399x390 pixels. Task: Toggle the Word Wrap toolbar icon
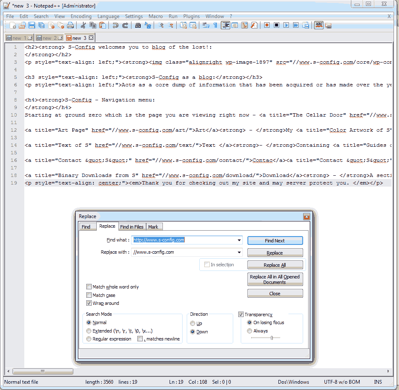click(x=206, y=25)
